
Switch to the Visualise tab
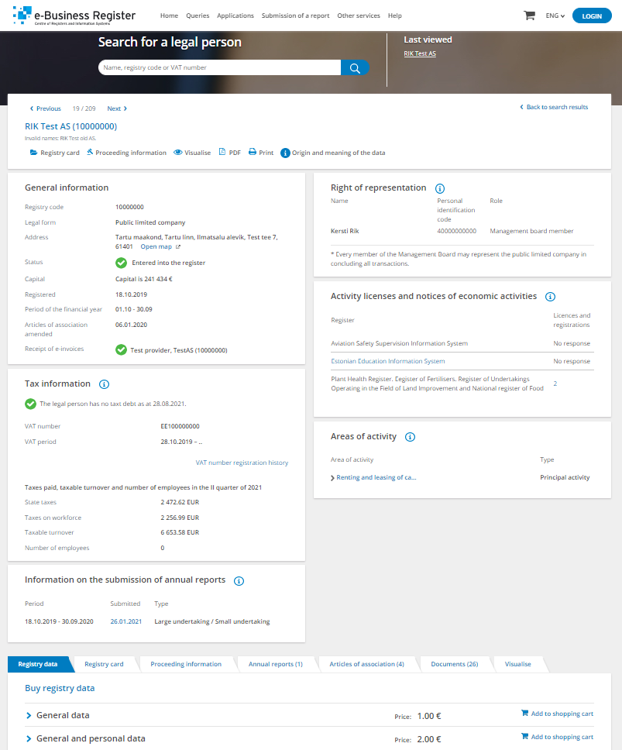[x=517, y=664]
